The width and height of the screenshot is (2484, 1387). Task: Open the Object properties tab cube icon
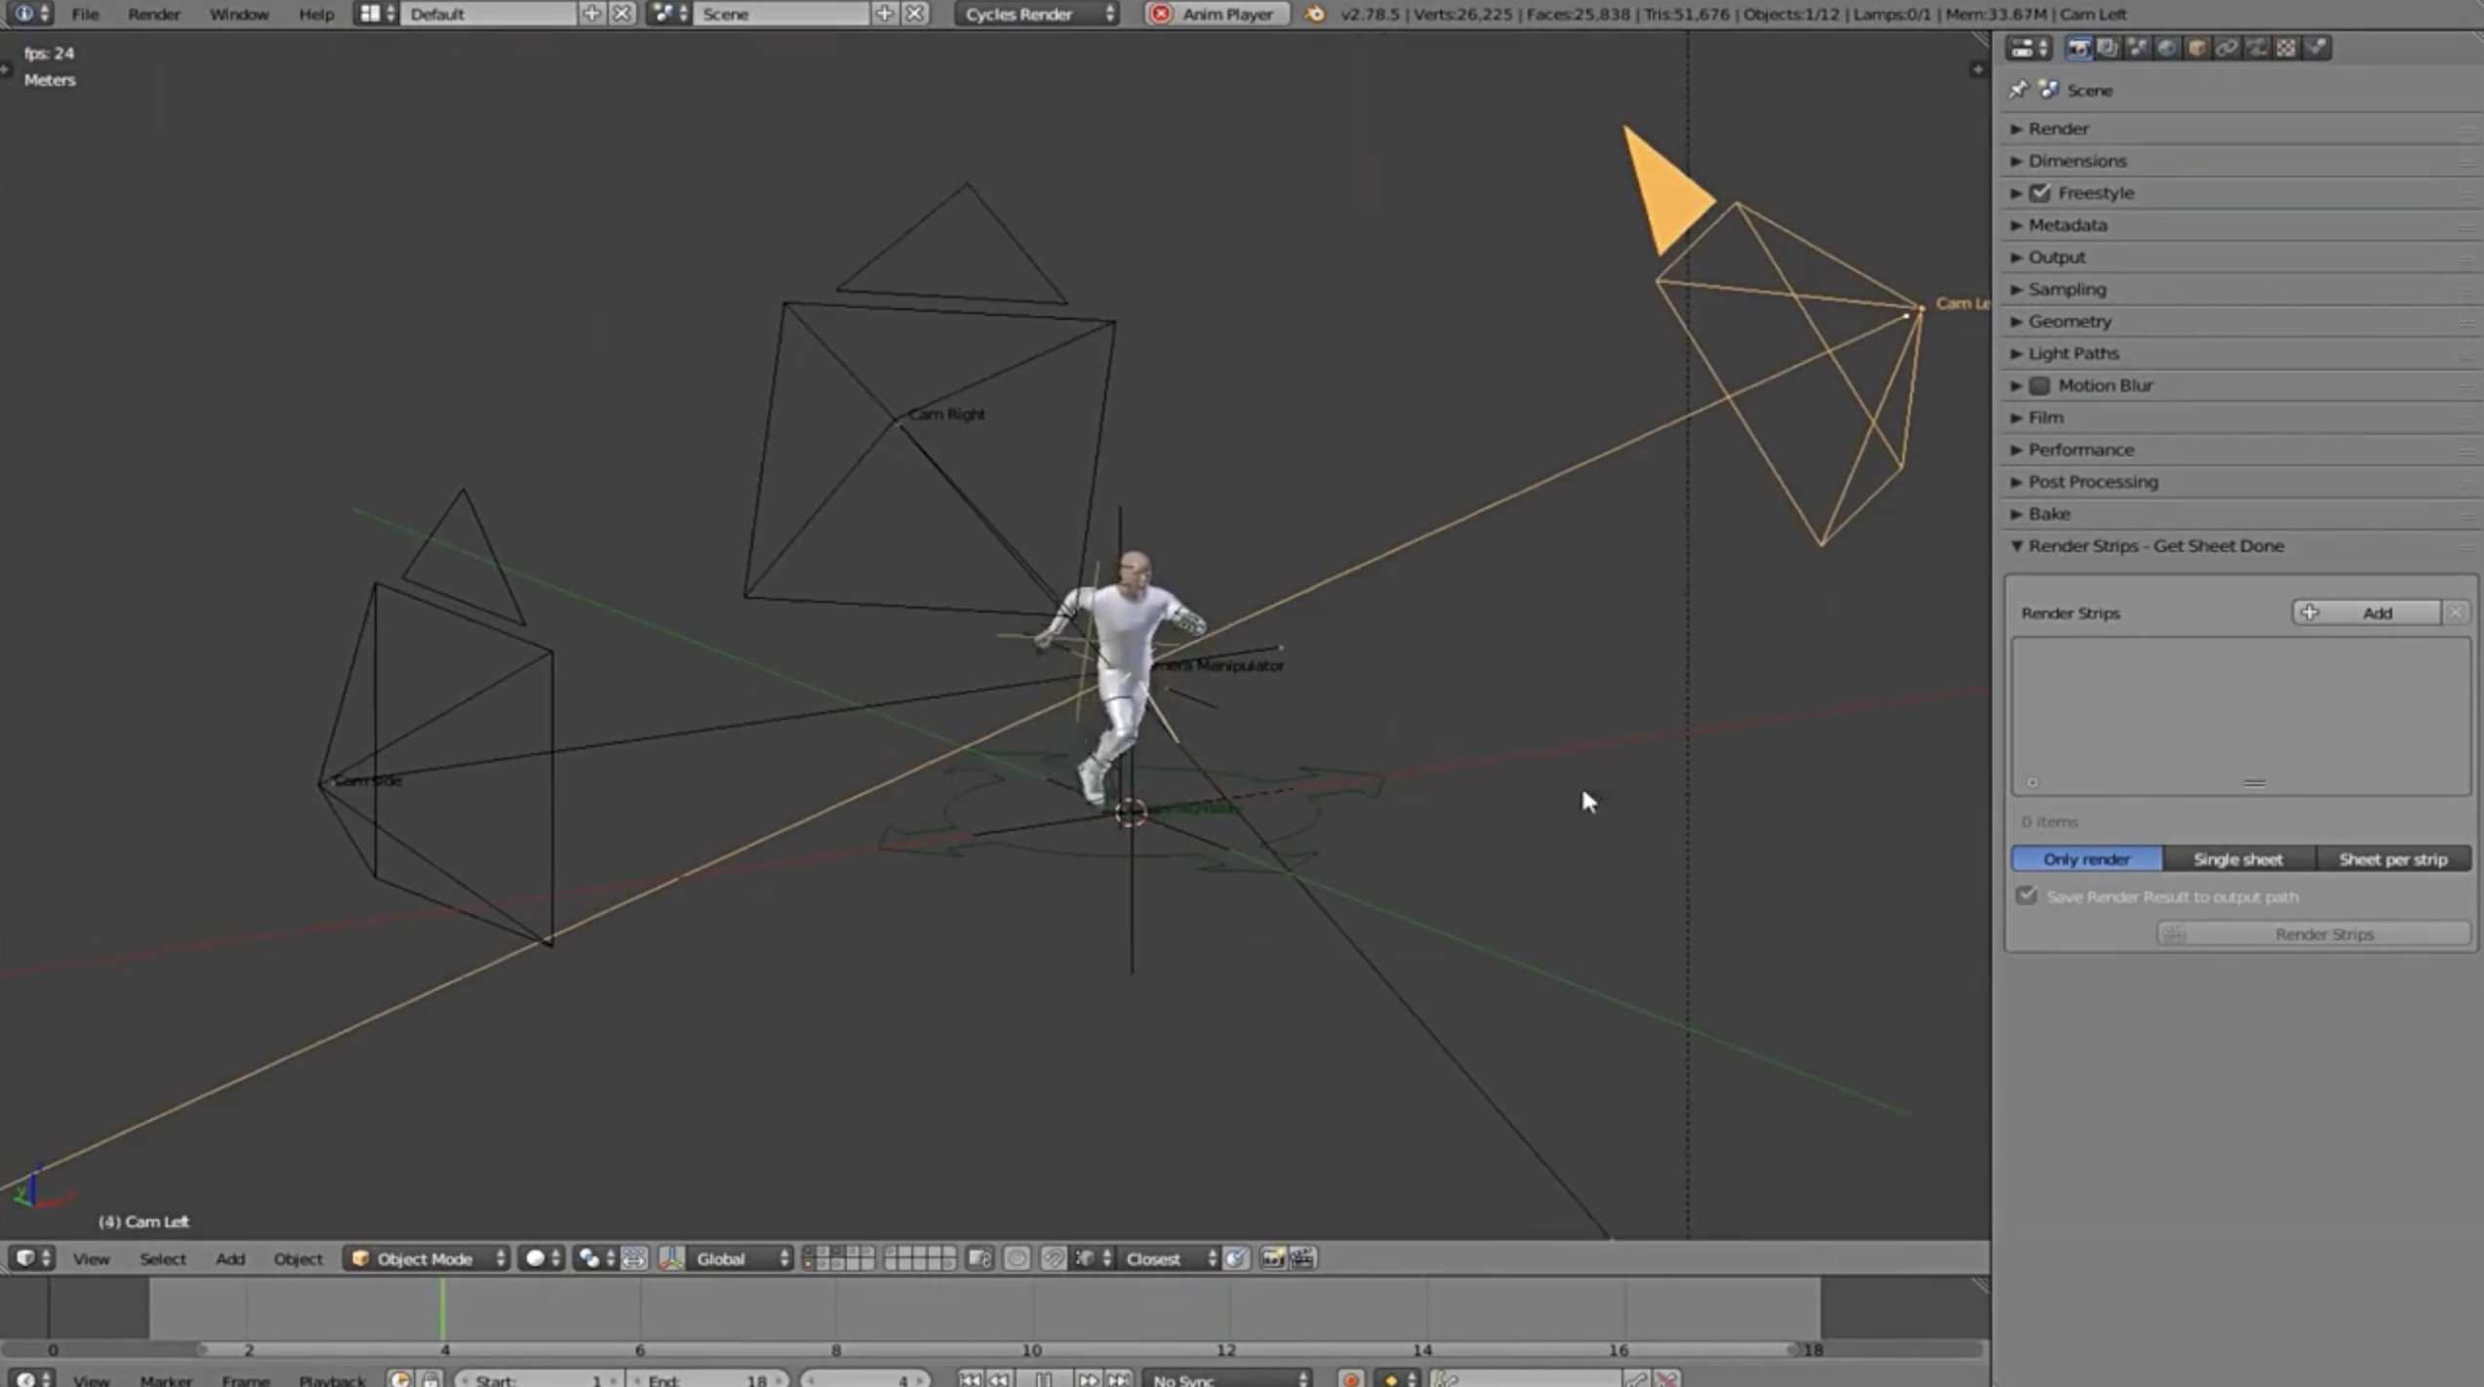click(x=2196, y=48)
